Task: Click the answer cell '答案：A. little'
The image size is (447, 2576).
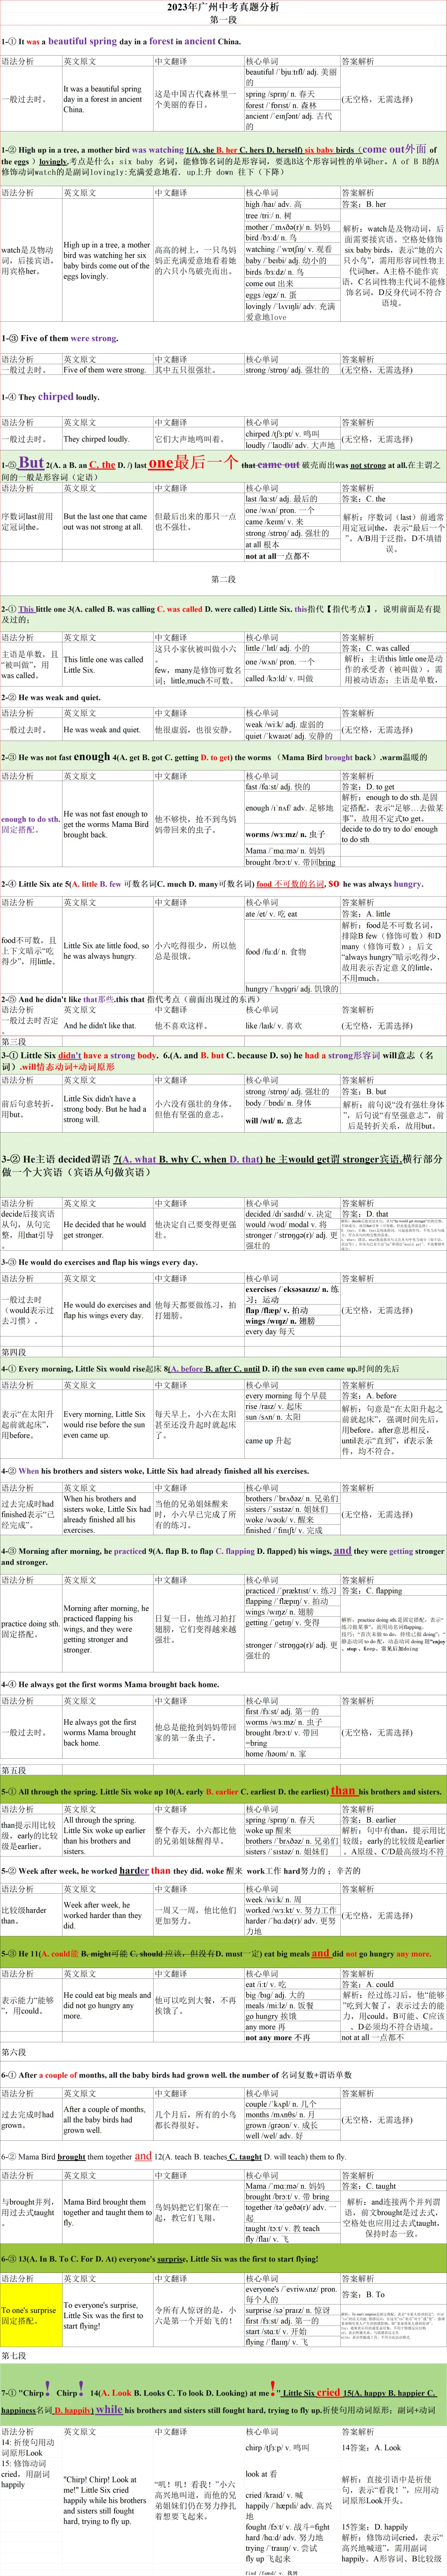Action: pyautogui.click(x=366, y=914)
